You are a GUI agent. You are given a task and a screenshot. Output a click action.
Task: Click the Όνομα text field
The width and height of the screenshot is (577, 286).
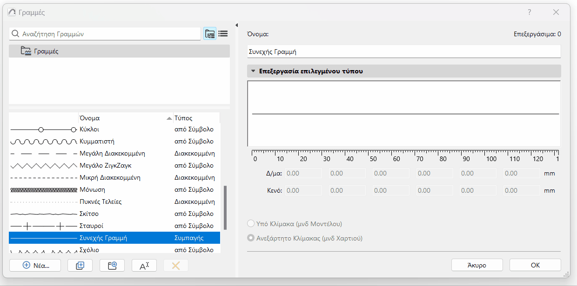[x=403, y=52]
